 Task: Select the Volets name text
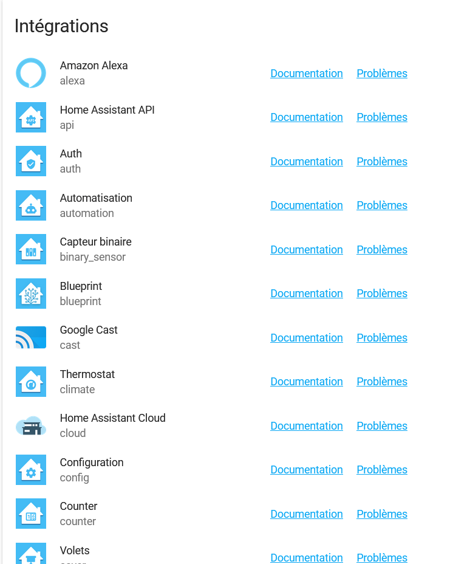(75, 551)
